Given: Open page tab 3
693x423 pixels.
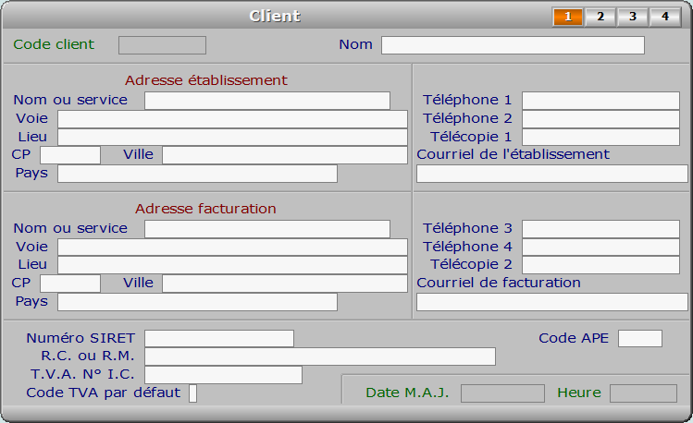Looking at the screenshot, I should (633, 17).
